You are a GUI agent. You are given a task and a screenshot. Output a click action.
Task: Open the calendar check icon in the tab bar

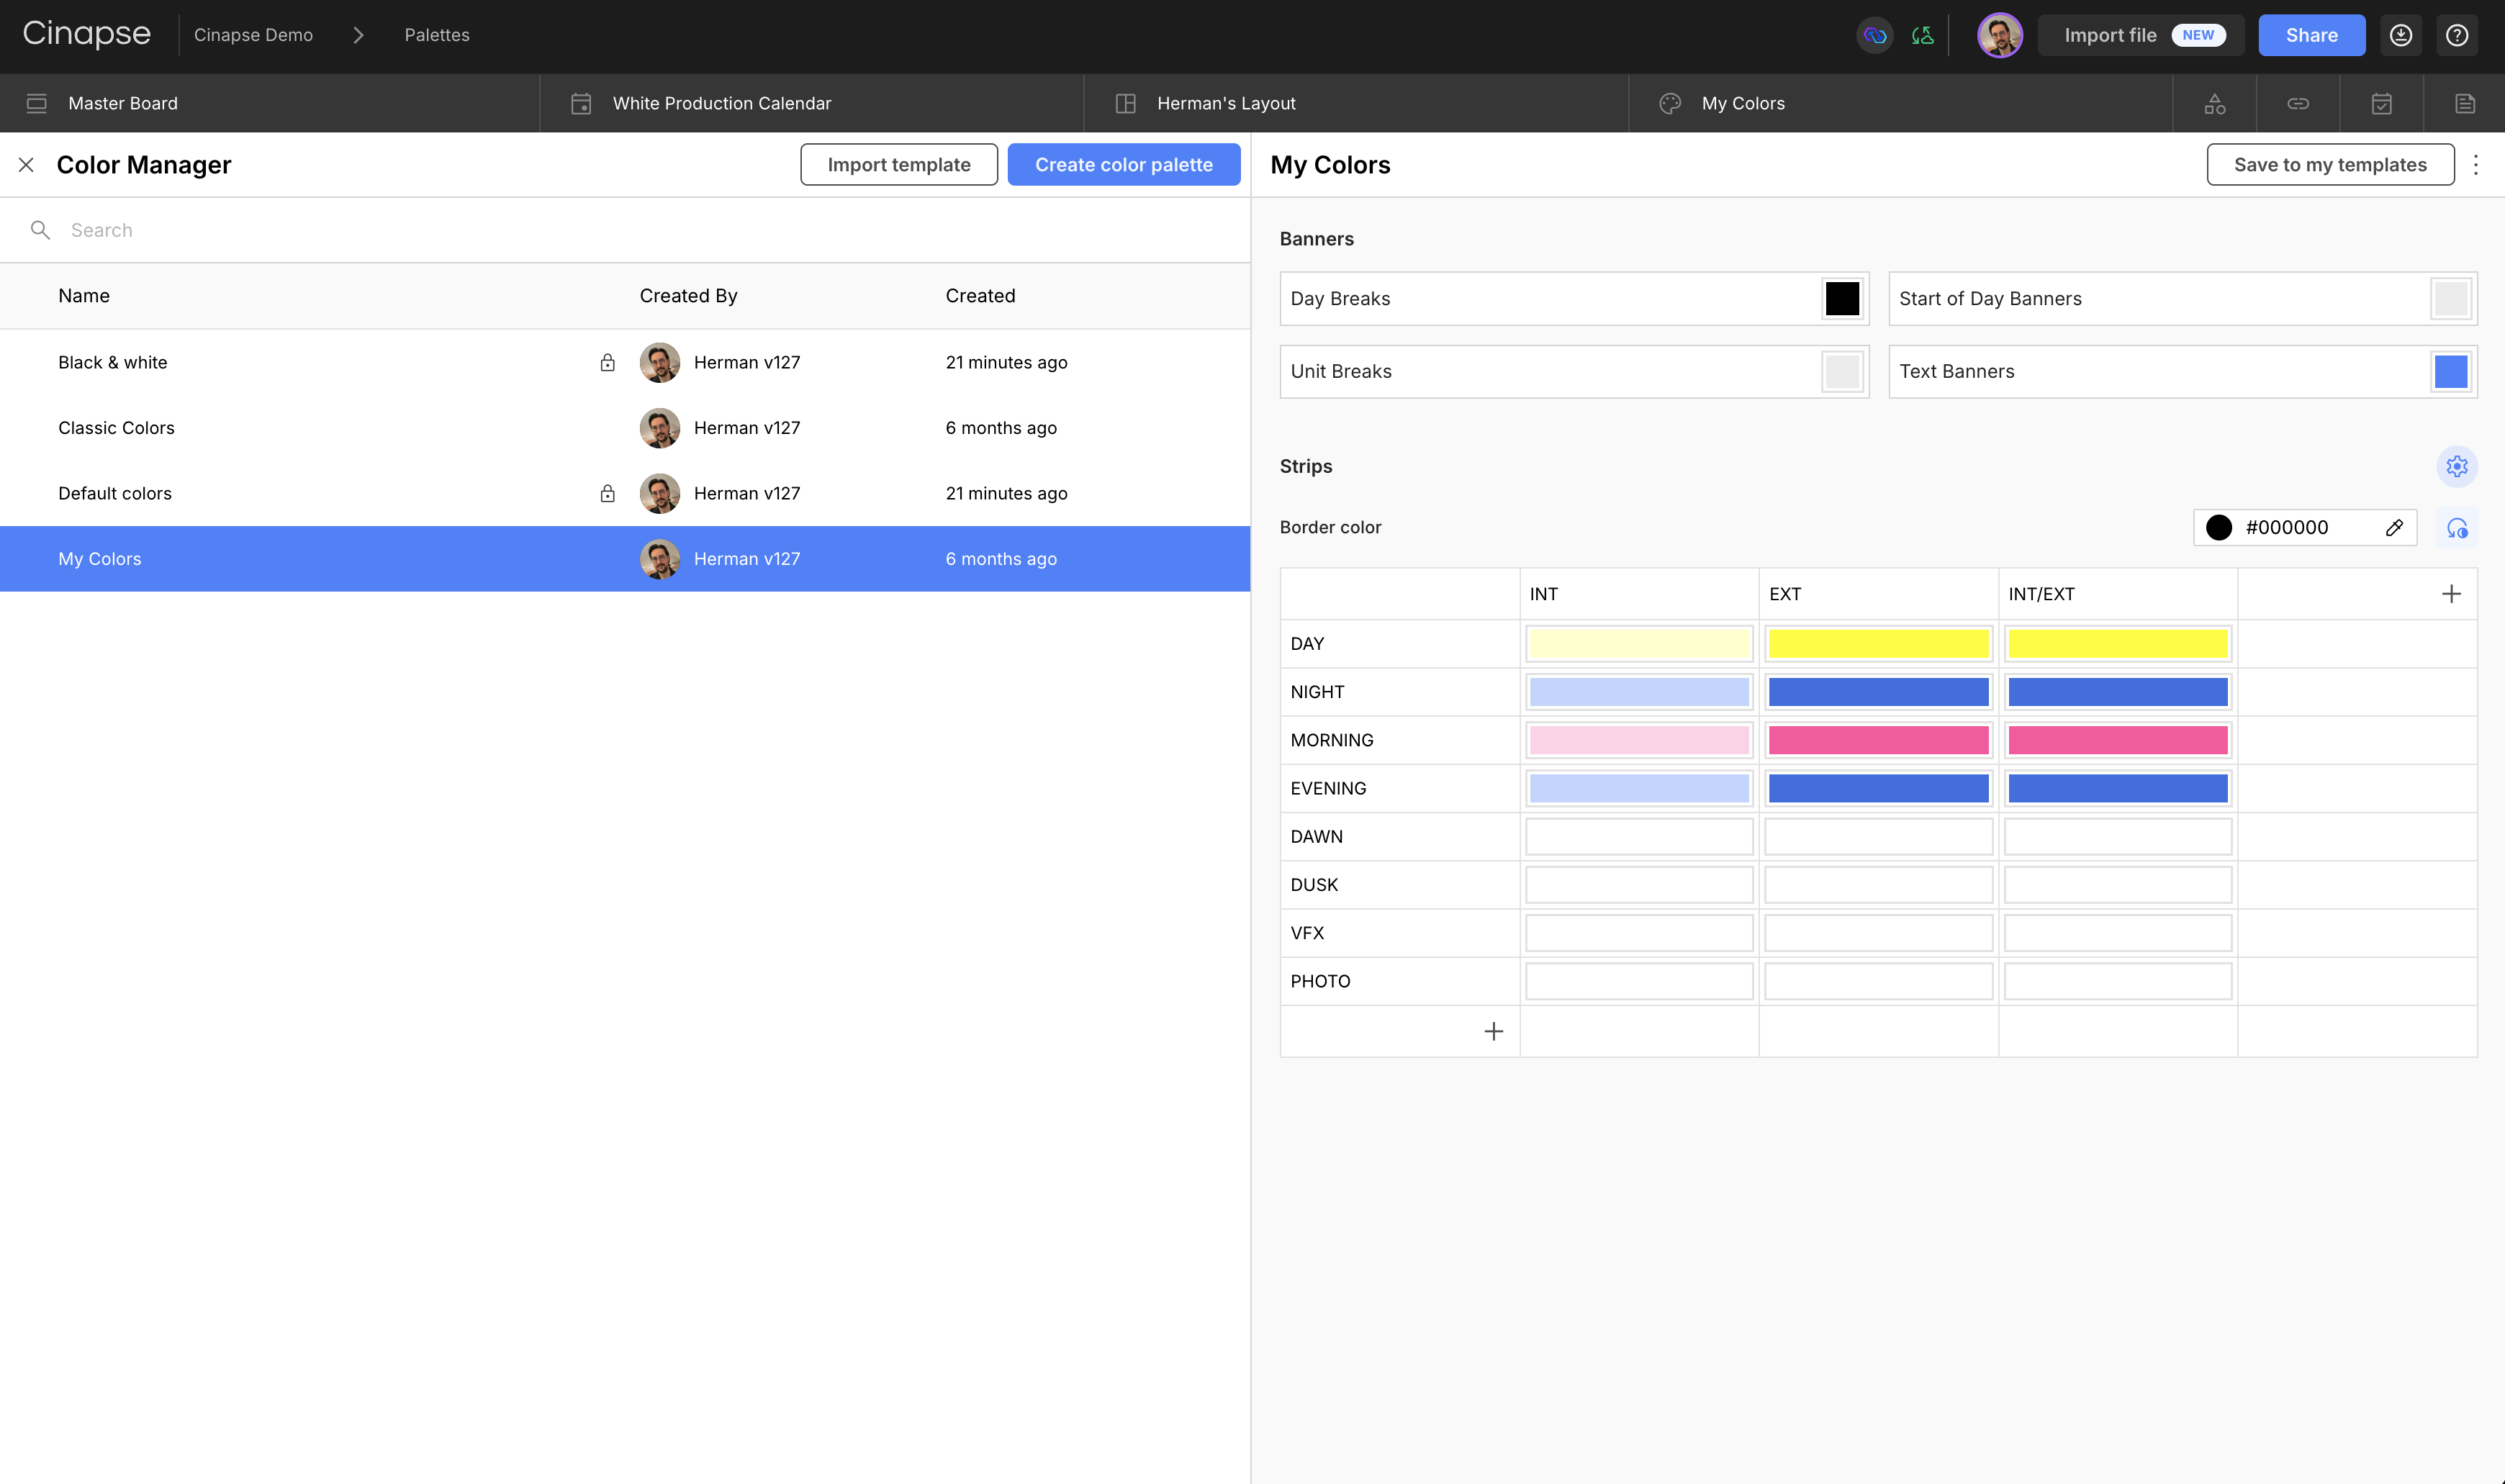click(x=2381, y=103)
